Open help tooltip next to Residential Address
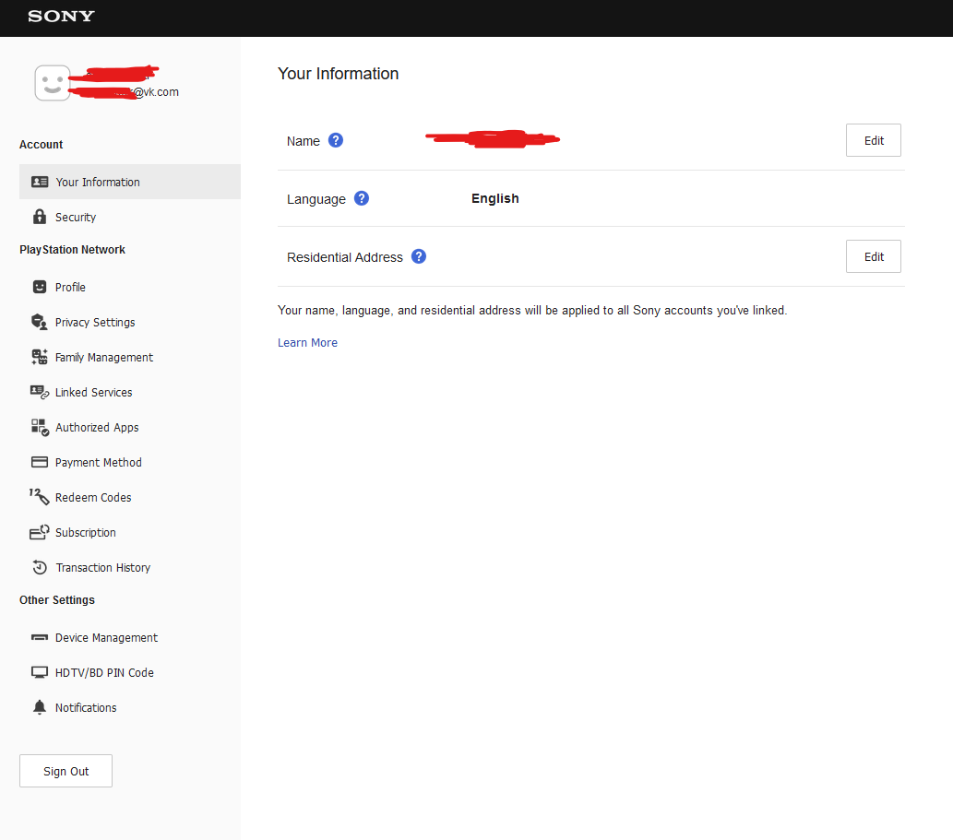Screen dimensions: 953x840 [x=419, y=256]
